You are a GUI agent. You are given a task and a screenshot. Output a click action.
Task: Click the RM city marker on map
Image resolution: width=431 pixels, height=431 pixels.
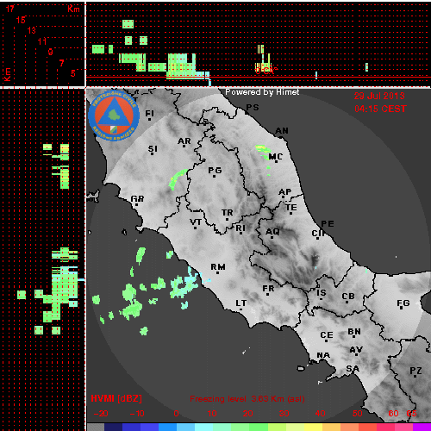(217, 272)
